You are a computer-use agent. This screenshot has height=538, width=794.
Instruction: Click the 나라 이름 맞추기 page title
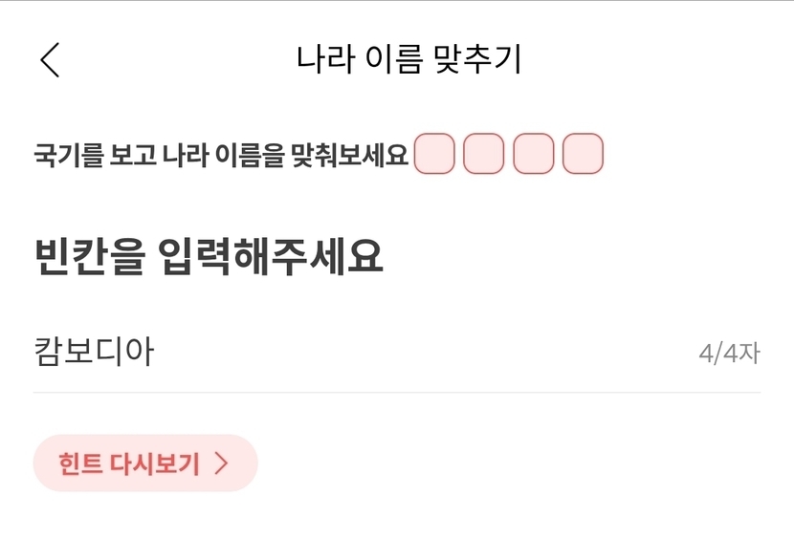point(408,59)
